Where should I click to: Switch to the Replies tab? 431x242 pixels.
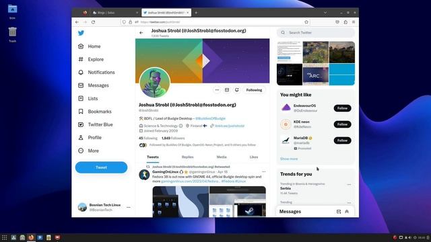(187, 157)
